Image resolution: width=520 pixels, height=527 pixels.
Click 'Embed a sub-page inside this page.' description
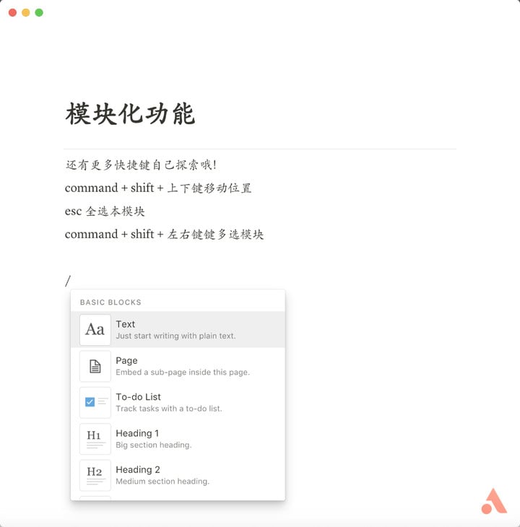point(183,372)
